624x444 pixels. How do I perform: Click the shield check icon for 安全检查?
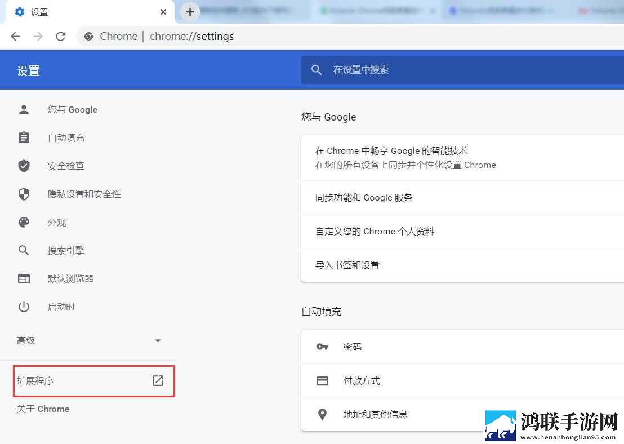pyautogui.click(x=24, y=166)
